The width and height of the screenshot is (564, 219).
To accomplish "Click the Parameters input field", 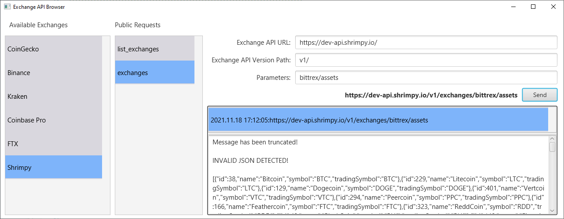I will (x=426, y=78).
